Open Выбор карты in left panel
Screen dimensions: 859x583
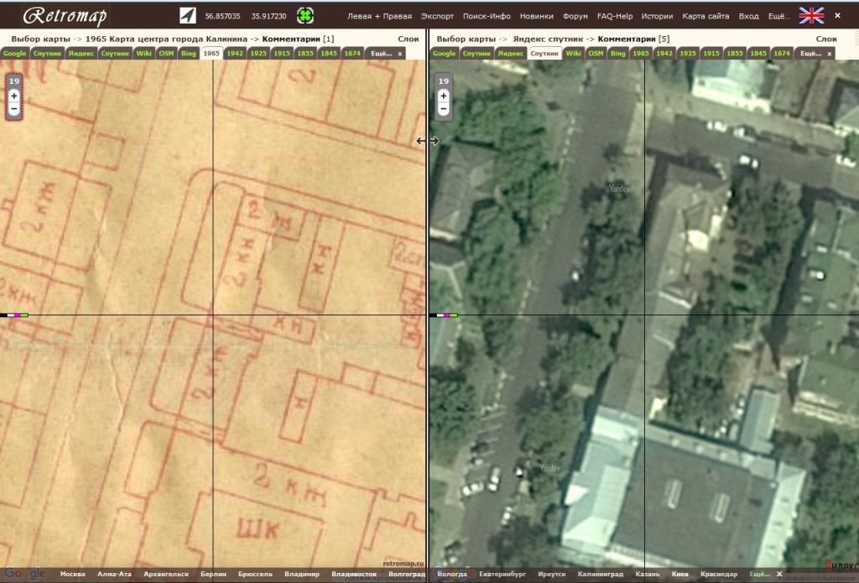click(40, 39)
